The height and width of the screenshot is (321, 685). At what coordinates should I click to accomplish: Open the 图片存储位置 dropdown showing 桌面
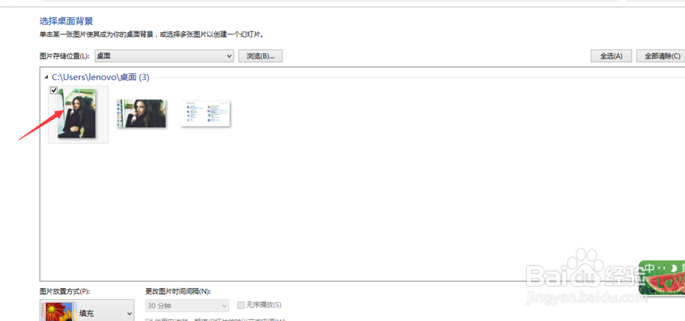click(164, 56)
